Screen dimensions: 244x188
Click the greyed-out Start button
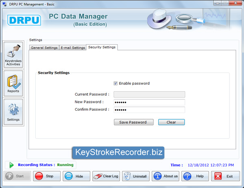point(17,176)
